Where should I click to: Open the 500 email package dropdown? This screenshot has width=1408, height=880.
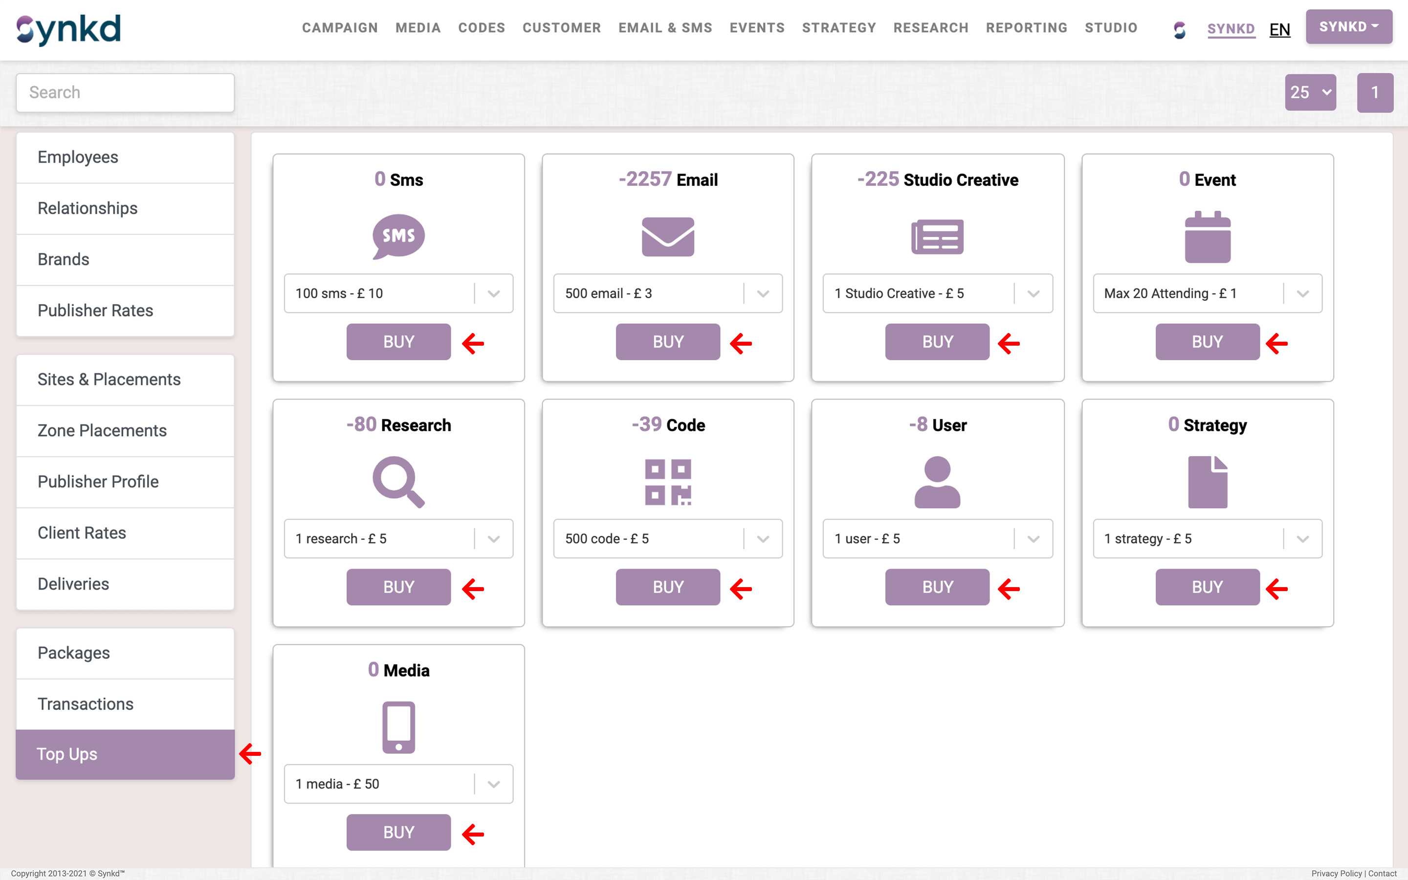763,294
